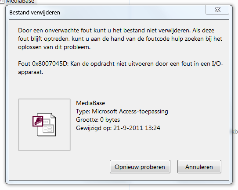This screenshot has width=238, height=190.
Task: Click the purple key emblem on Access icon
Action: (38, 121)
